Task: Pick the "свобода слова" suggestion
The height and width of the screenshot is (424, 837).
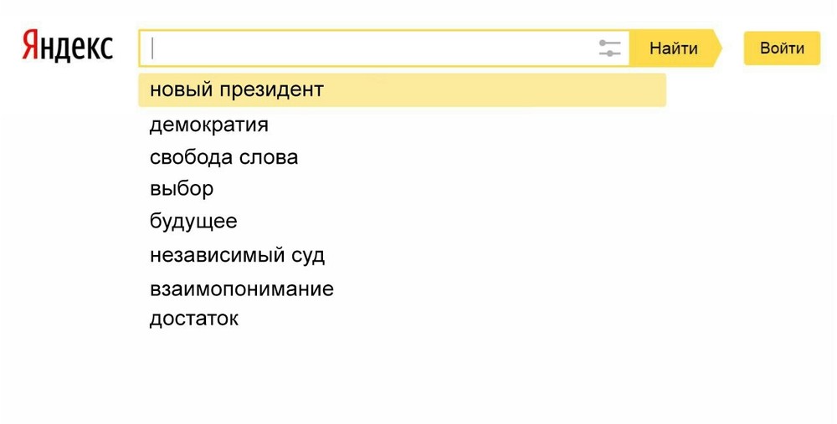Action: click(x=223, y=157)
